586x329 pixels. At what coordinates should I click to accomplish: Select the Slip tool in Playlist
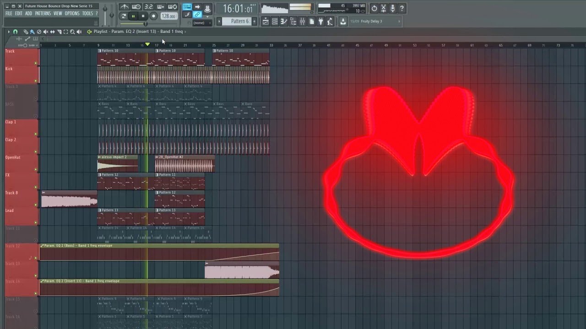52,32
